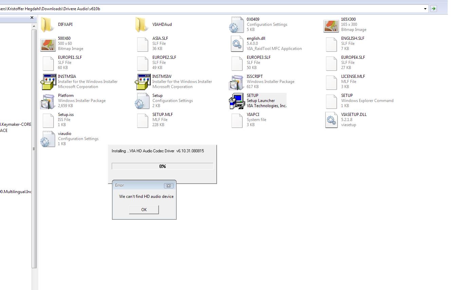This screenshot has width=455, height=290.
Task: Select the EUROPE4.SLF file icon
Action: 331,63
